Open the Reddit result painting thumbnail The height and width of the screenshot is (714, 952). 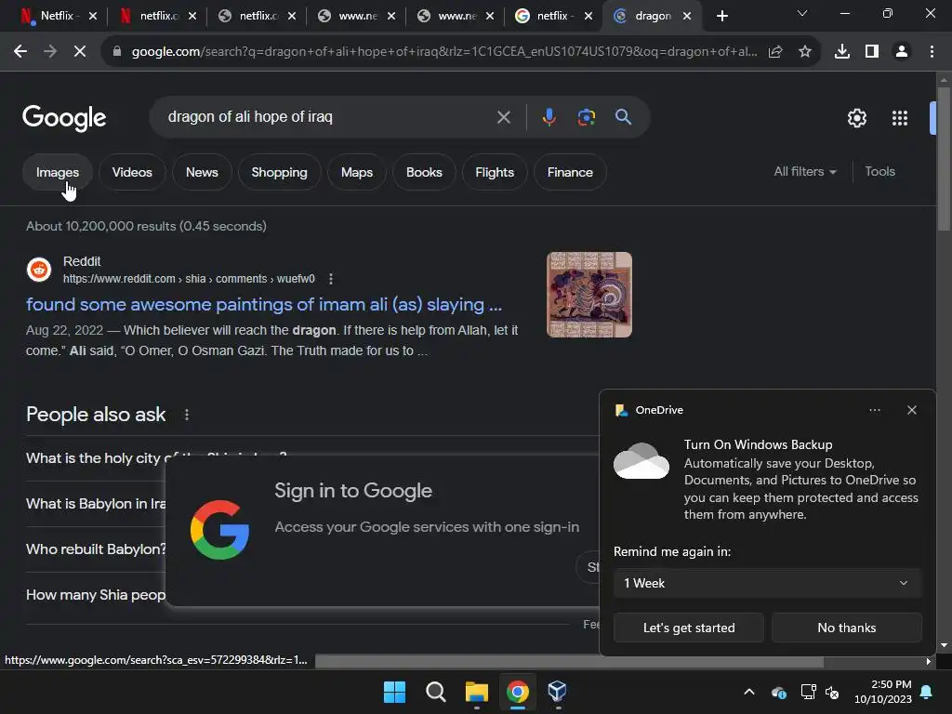coord(588,295)
